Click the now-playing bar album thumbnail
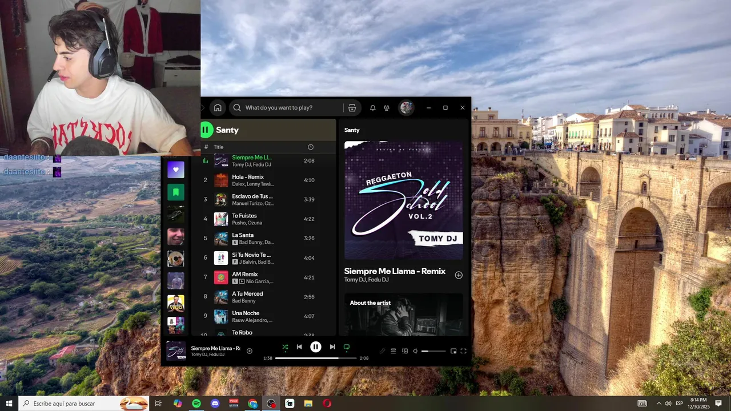Screen dimensions: 731x411 (176, 351)
